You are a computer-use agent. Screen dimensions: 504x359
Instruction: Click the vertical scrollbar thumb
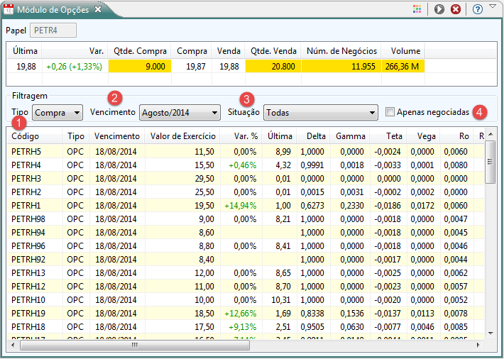491,162
